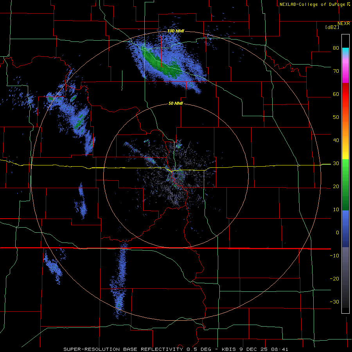The height and width of the screenshot is (352, 352).
Task: Click the -10 value on the dBZ scale
Action: [334, 256]
